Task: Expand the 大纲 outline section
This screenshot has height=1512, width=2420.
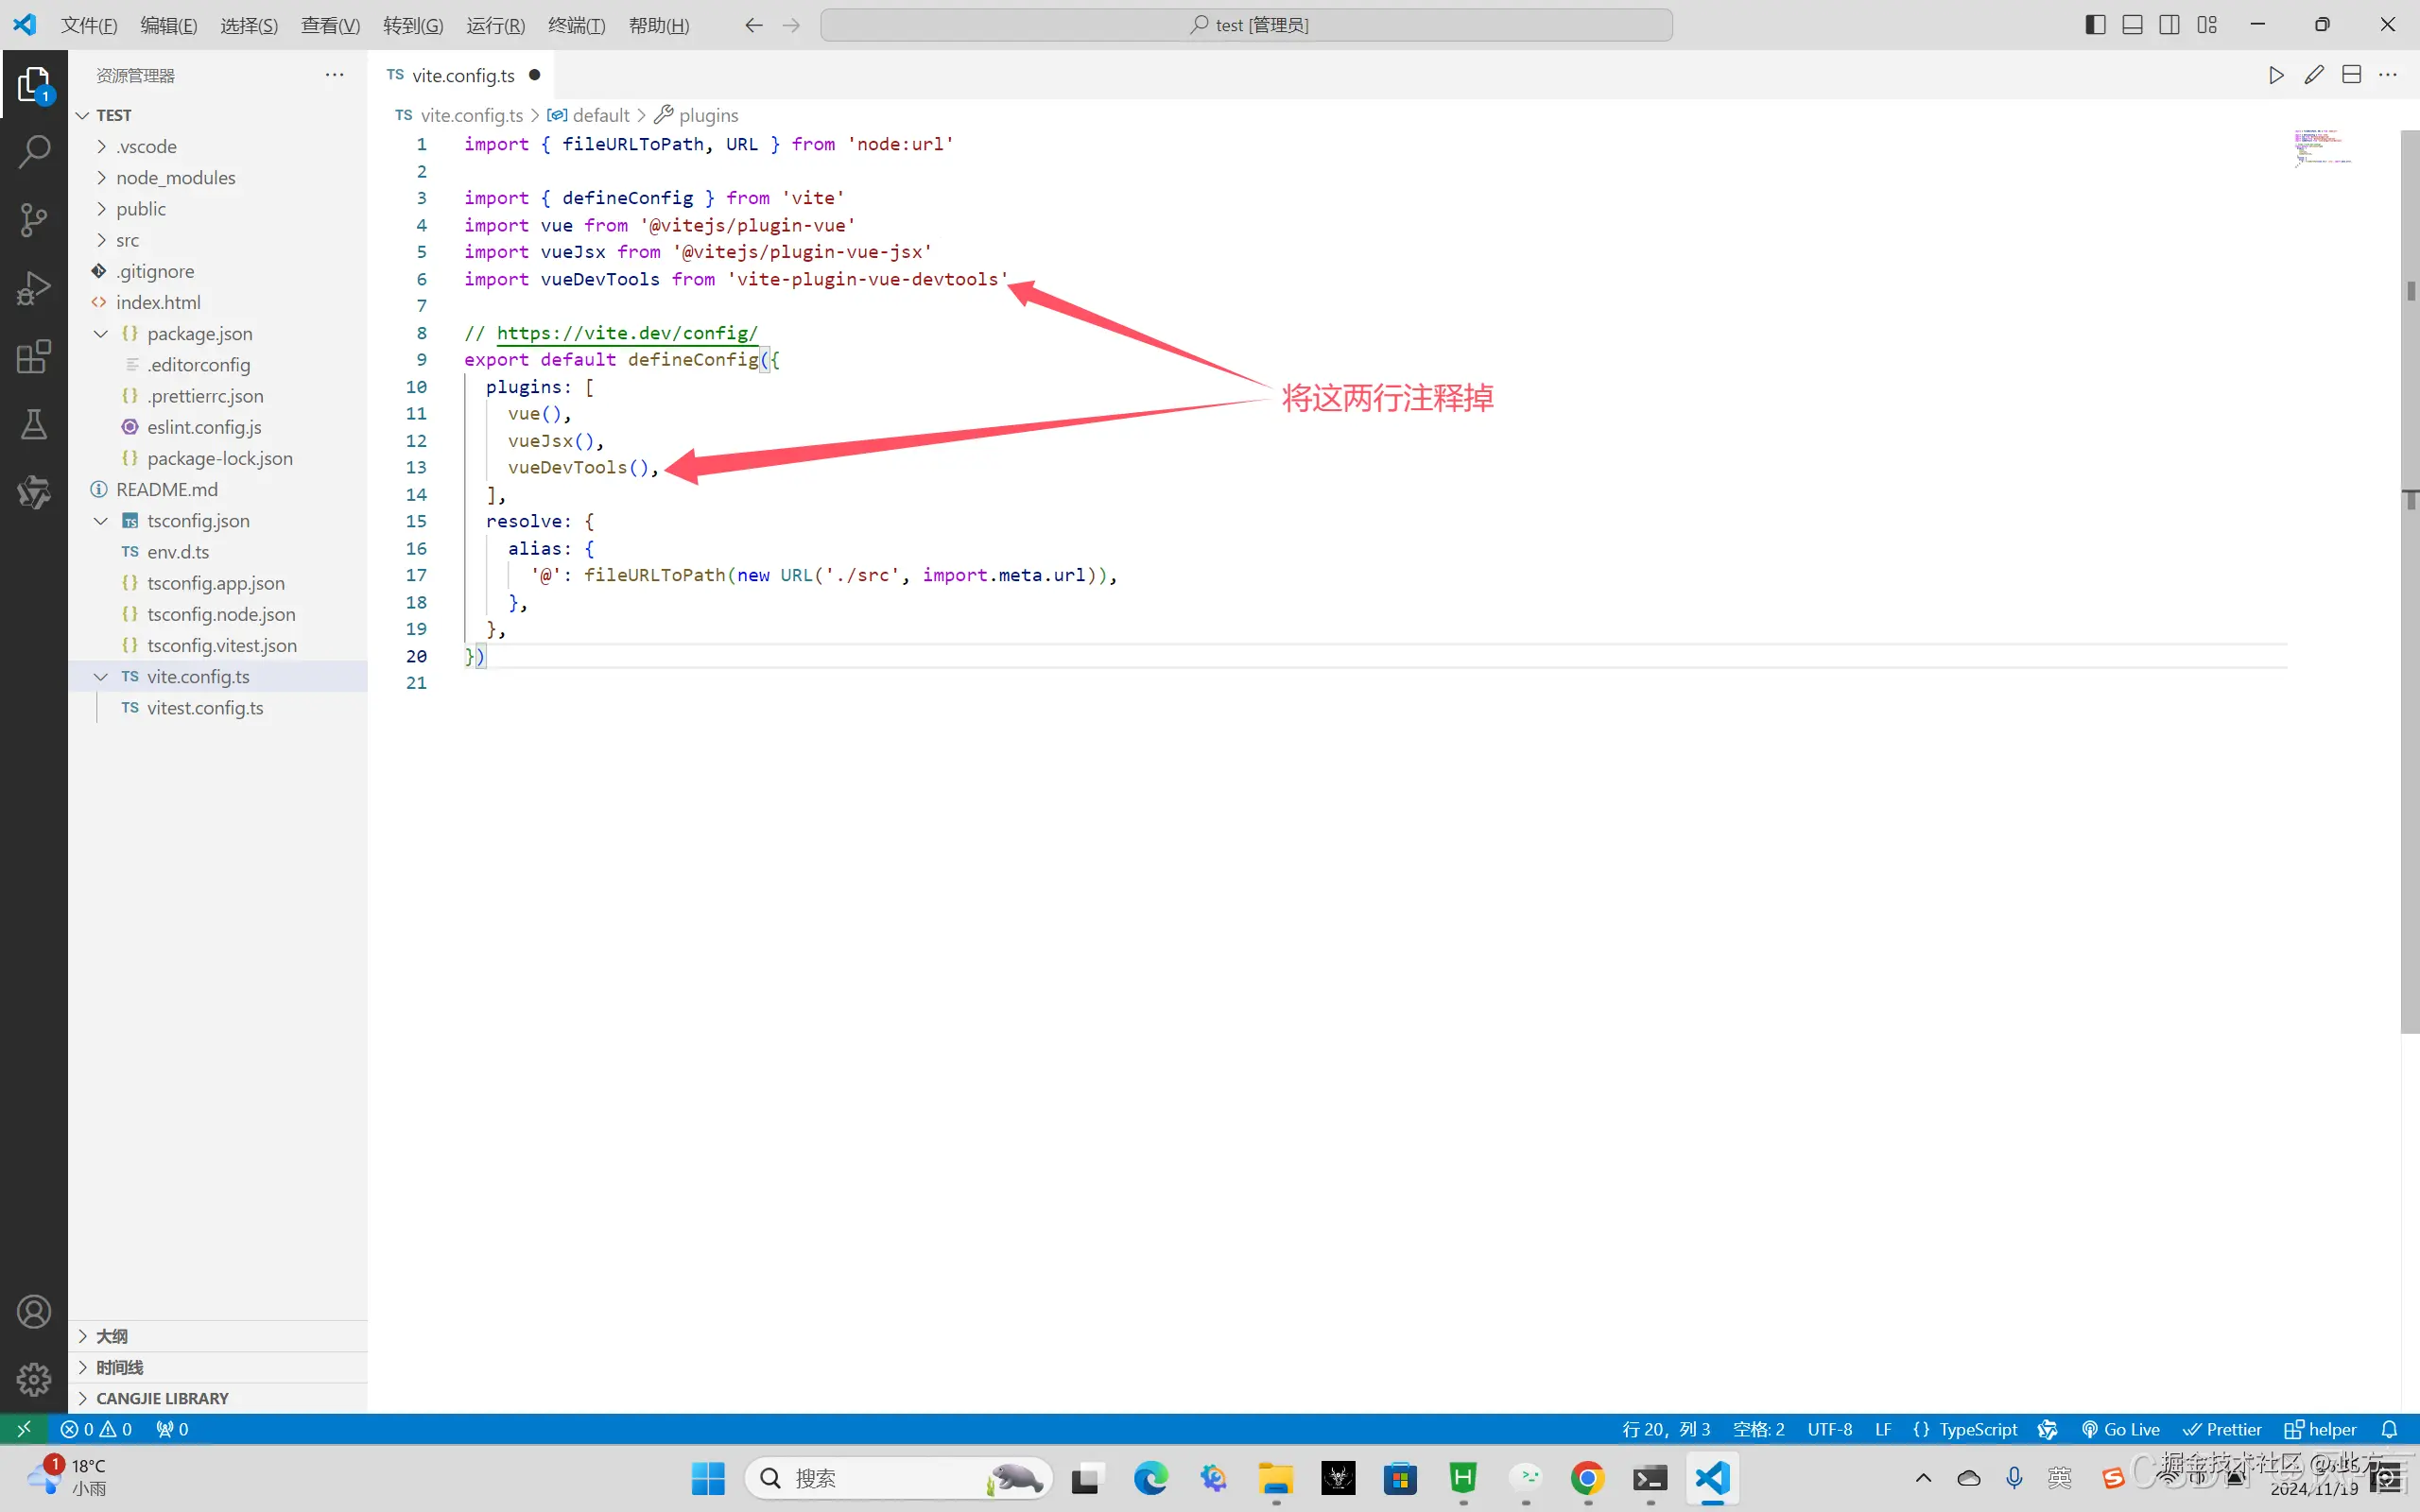Action: coord(111,1336)
